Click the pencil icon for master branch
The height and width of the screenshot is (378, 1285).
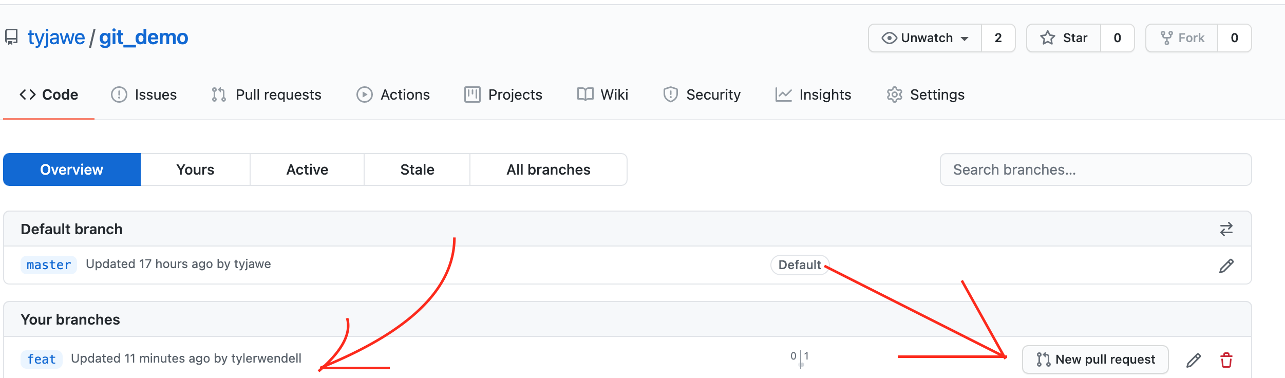[x=1226, y=266]
